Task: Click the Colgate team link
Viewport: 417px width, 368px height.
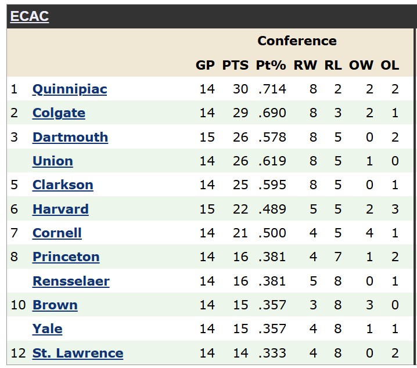Action: [x=59, y=113]
